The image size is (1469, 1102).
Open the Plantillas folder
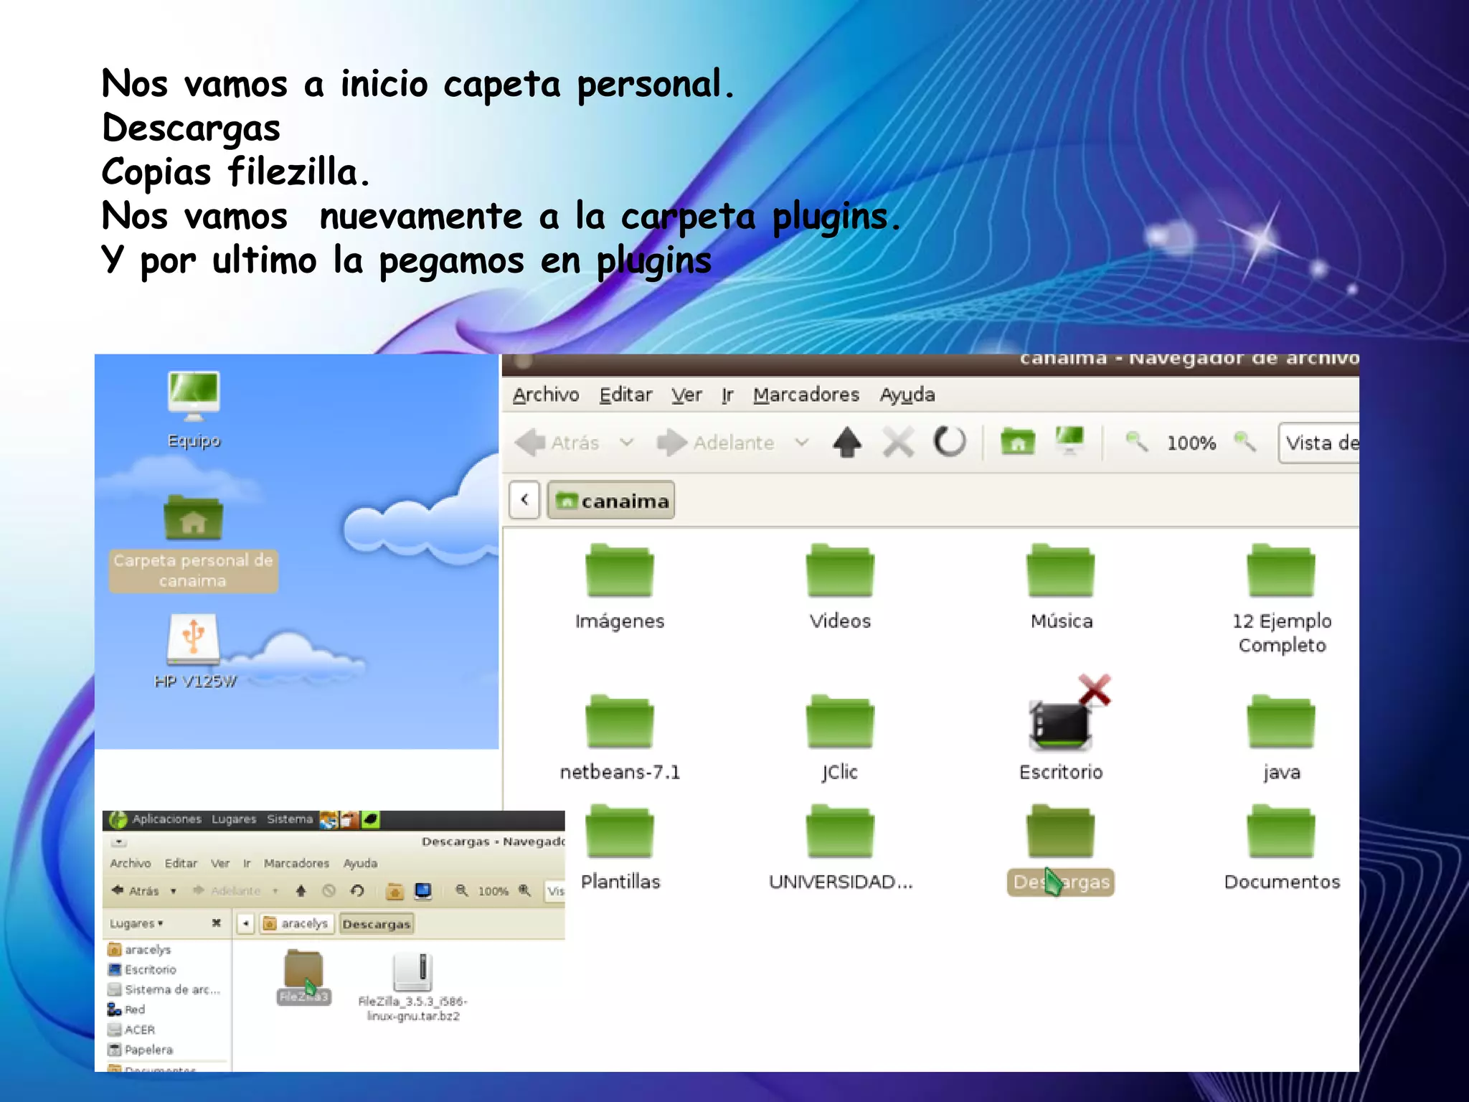620,848
